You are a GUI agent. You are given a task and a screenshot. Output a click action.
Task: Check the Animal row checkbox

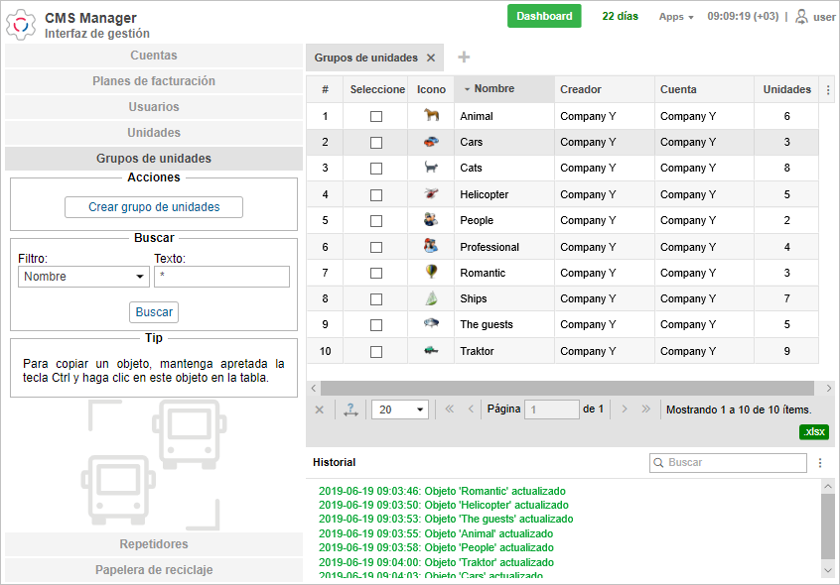click(x=376, y=116)
